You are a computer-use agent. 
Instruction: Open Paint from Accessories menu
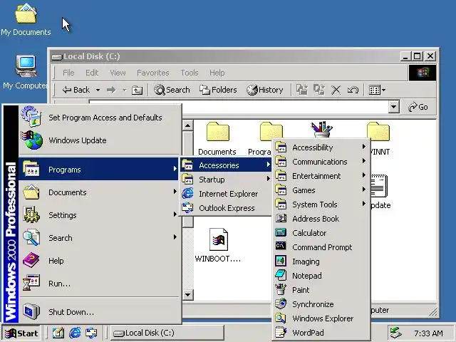pos(321,290)
